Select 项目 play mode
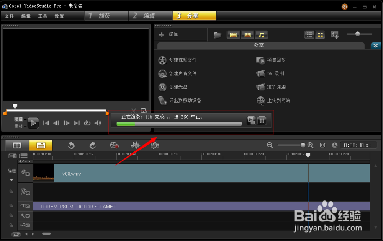Screen dimensions: 383x241 (18, 119)
